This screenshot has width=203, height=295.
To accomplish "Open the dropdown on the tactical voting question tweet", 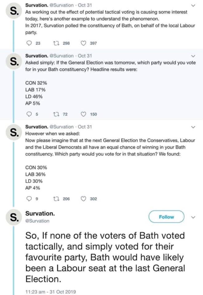I will click(193, 127).
